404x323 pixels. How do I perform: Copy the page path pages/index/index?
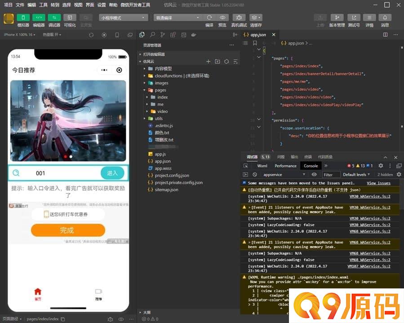point(63,319)
